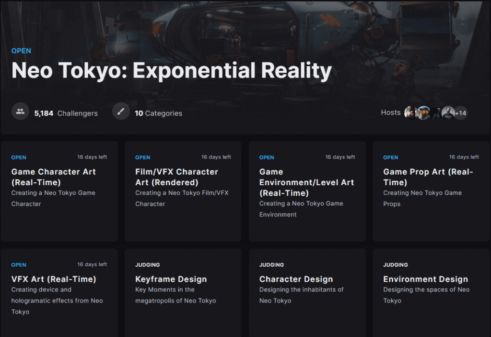
Task: Click OPEN status above the challenge title
Action: click(x=21, y=51)
